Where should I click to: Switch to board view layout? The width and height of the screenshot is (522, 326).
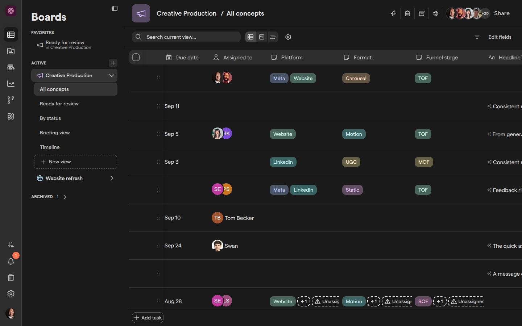[262, 37]
